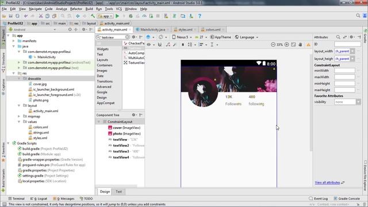
Task: Click View all attributes link
Action: coord(327,182)
